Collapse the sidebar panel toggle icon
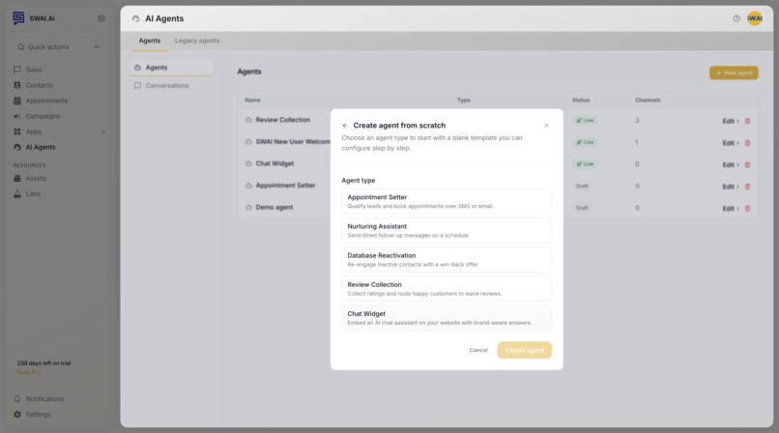The width and height of the screenshot is (779, 433). [101, 18]
